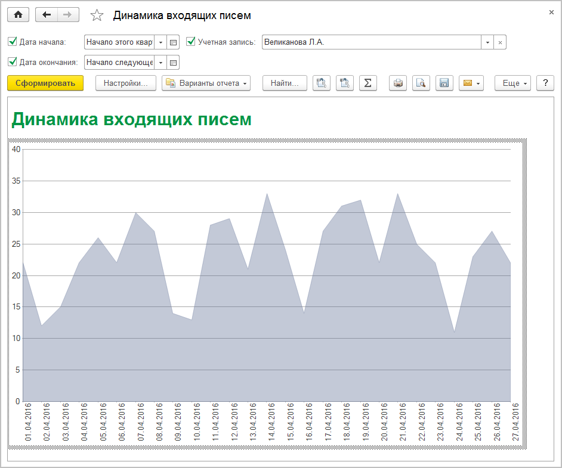Open help with question mark button
Image resolution: width=562 pixels, height=468 pixels.
[545, 83]
